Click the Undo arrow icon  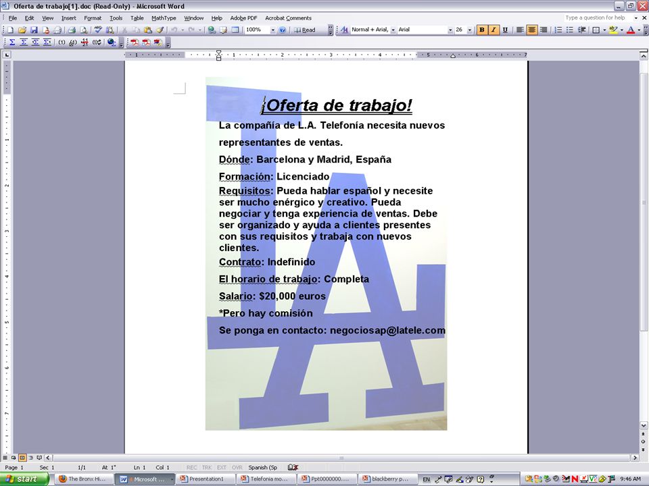click(x=174, y=30)
